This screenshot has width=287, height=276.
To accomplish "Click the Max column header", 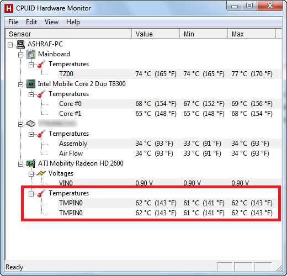I will coord(252,34).
